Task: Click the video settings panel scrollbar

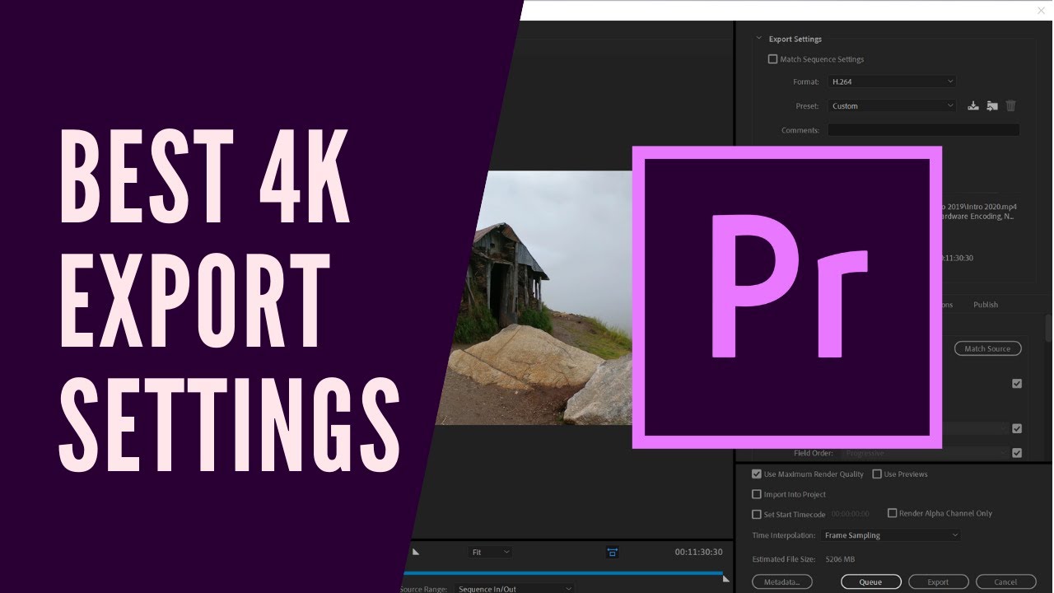Action: 1049,328
